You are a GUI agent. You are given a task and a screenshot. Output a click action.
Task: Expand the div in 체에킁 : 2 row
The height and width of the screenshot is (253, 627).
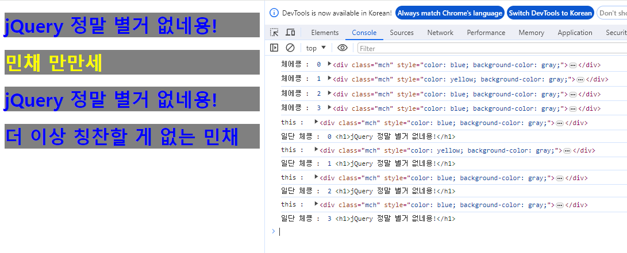(x=329, y=93)
